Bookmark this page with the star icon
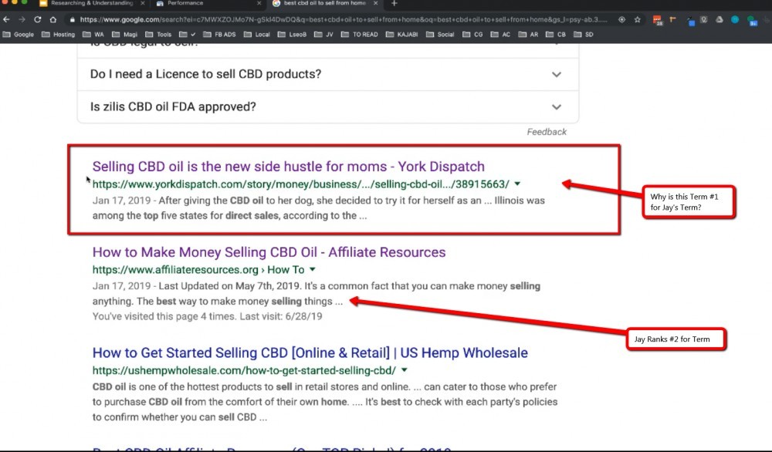This screenshot has height=452, width=772. tap(638, 20)
